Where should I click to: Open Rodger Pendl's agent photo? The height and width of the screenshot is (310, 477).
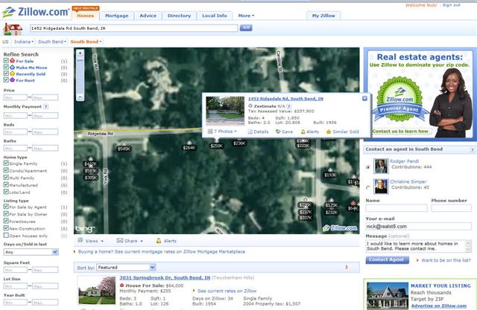point(381,166)
